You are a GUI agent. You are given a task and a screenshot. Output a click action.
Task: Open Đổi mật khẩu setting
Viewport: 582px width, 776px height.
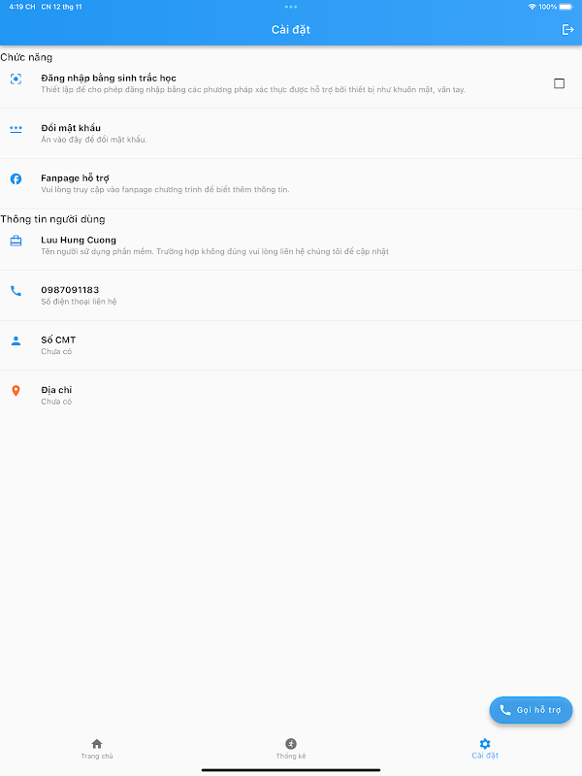291,134
